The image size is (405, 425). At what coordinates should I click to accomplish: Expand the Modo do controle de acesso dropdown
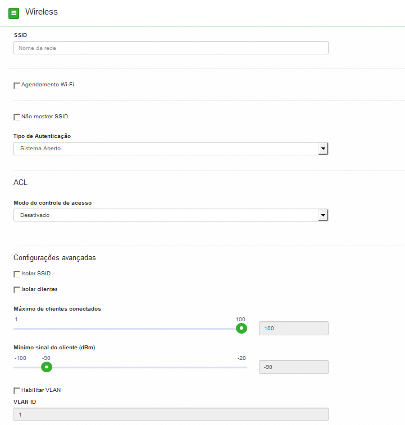tap(171, 215)
